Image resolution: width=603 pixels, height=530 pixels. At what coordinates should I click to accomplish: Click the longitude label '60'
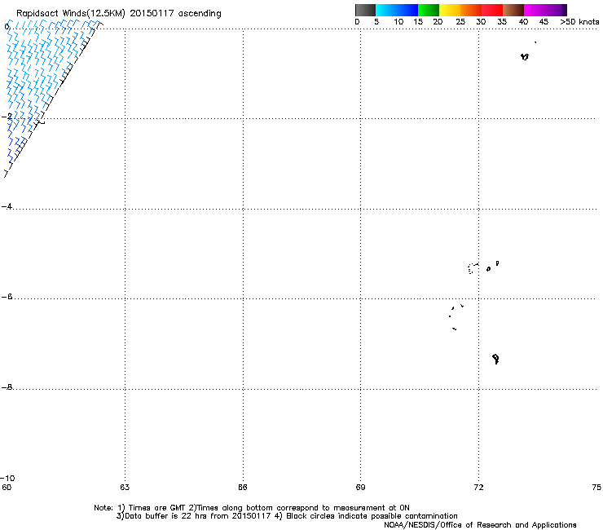7,488
